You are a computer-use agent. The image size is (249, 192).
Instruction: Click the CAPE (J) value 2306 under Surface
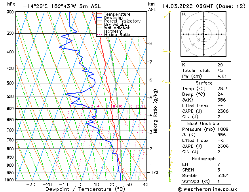point(222,111)
